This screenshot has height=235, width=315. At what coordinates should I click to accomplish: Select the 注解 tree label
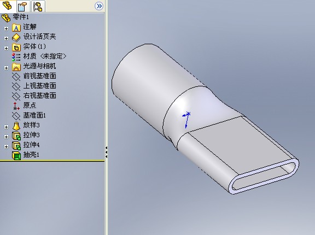click(x=30, y=27)
